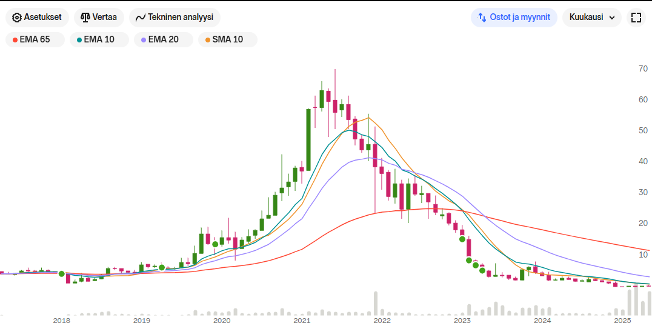Click the Vertaa compare button

[99, 18]
